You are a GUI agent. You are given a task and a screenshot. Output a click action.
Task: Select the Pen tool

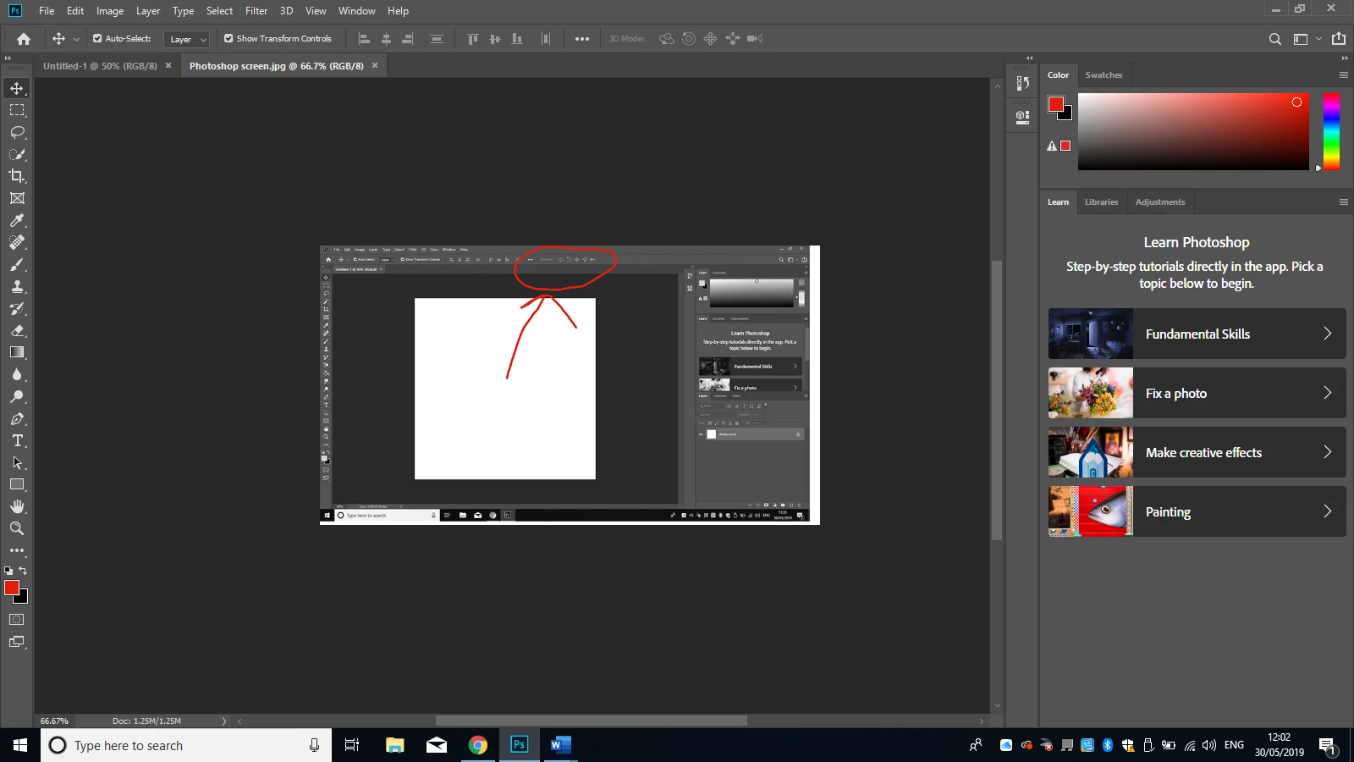coord(17,418)
